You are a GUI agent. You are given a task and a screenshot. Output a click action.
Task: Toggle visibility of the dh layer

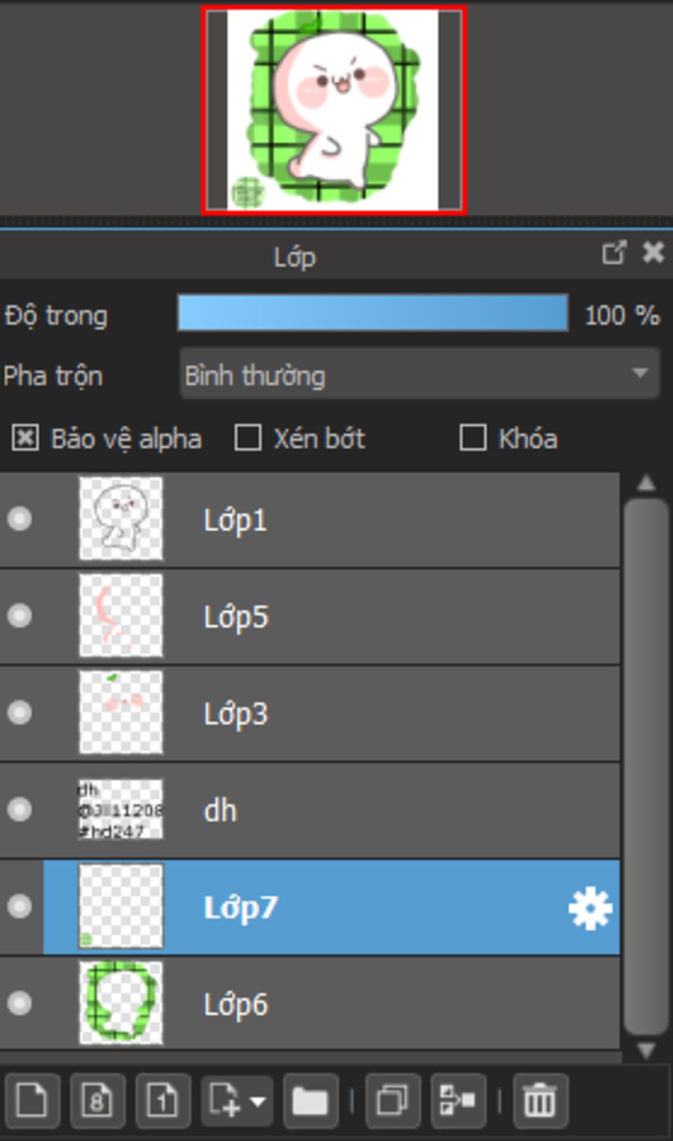tap(20, 810)
